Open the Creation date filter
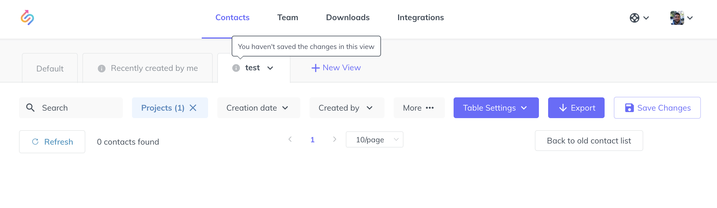The image size is (717, 208). 259,108
